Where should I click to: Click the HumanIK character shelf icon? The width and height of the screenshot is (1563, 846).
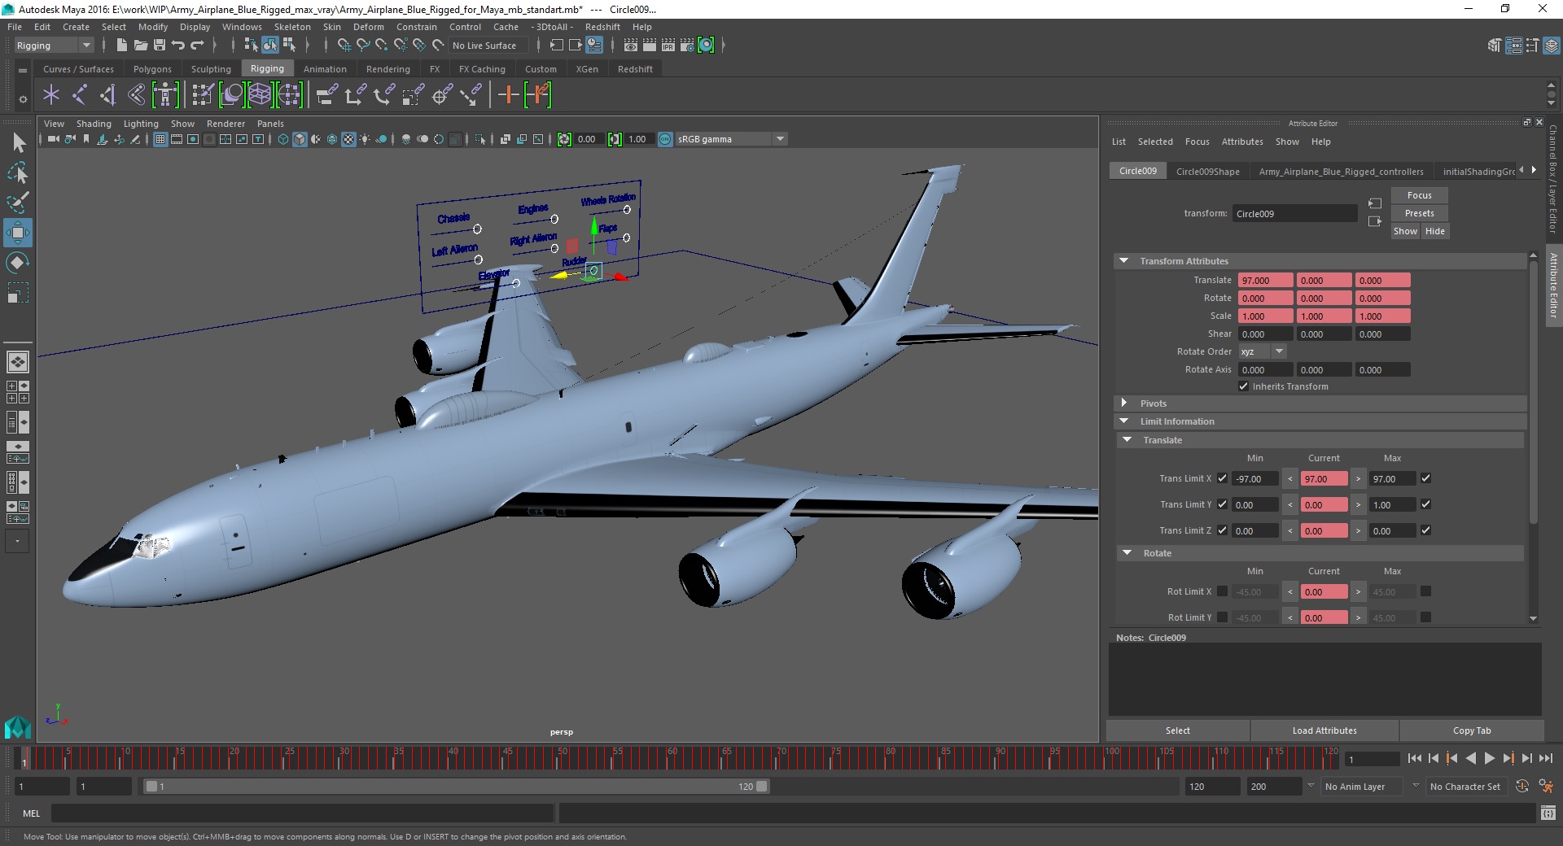coord(164,95)
